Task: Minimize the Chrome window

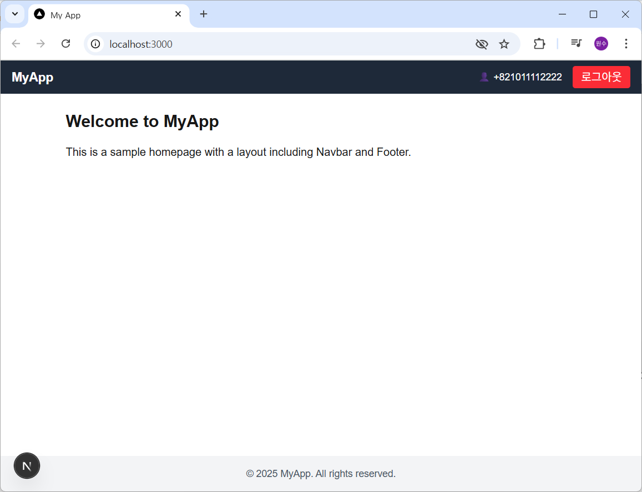Action: coord(563,14)
